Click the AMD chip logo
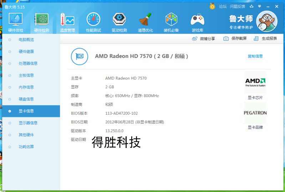This screenshot has height=192, width=285. click(255, 83)
